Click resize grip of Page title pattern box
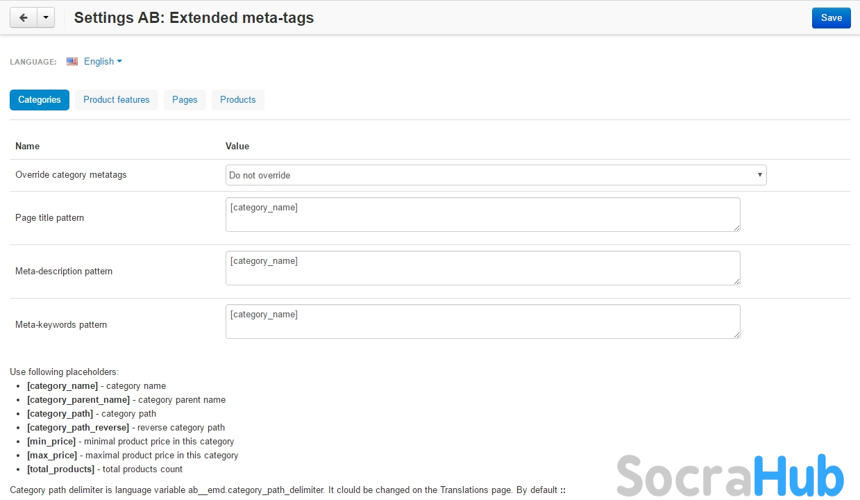This screenshot has width=860, height=500. point(736,228)
